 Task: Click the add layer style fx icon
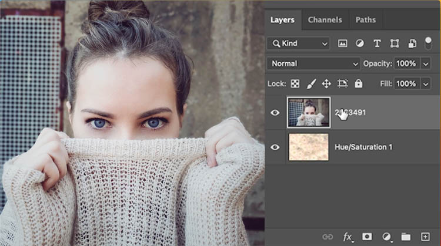pos(348,237)
